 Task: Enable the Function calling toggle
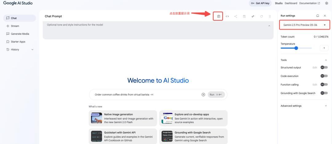[x=324, y=84]
